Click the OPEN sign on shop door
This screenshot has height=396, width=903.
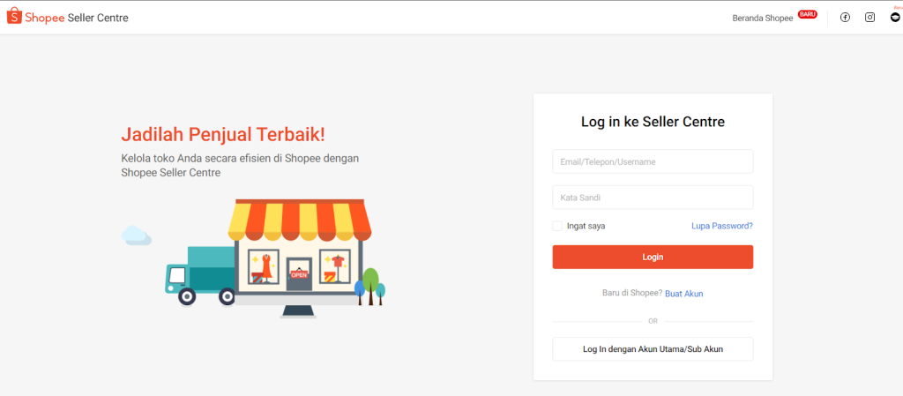[299, 274]
